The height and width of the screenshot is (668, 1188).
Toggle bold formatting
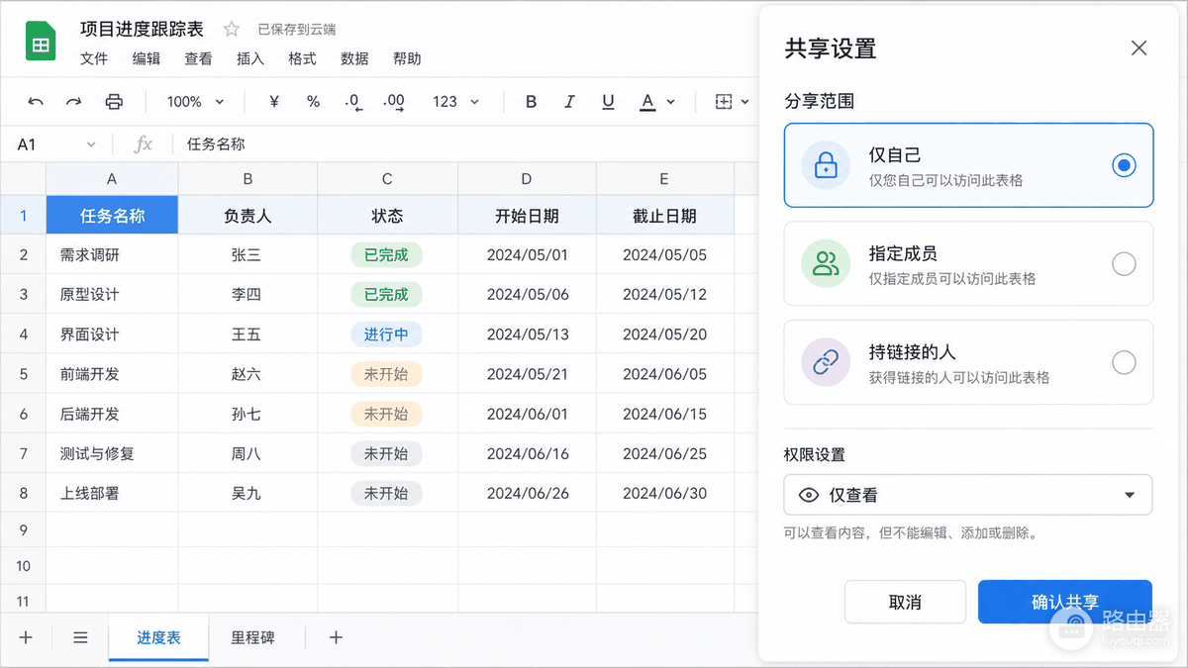click(x=531, y=102)
